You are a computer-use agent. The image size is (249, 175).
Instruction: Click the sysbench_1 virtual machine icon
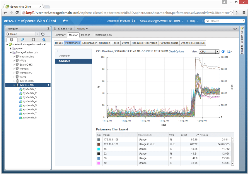pos(21,89)
